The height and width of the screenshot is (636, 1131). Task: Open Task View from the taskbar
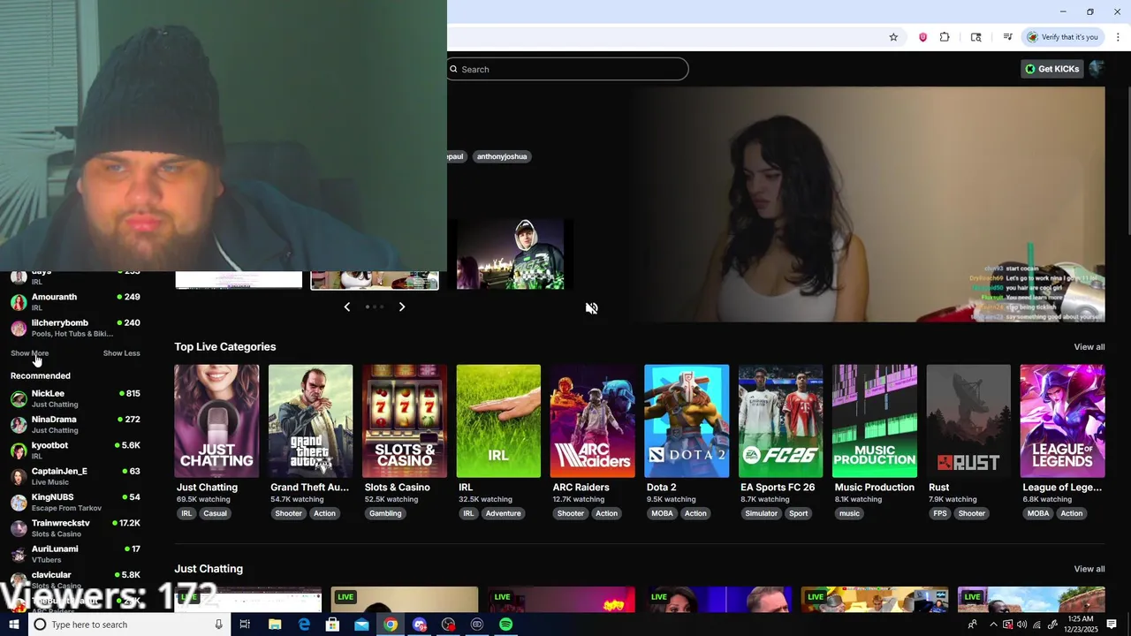coord(246,625)
